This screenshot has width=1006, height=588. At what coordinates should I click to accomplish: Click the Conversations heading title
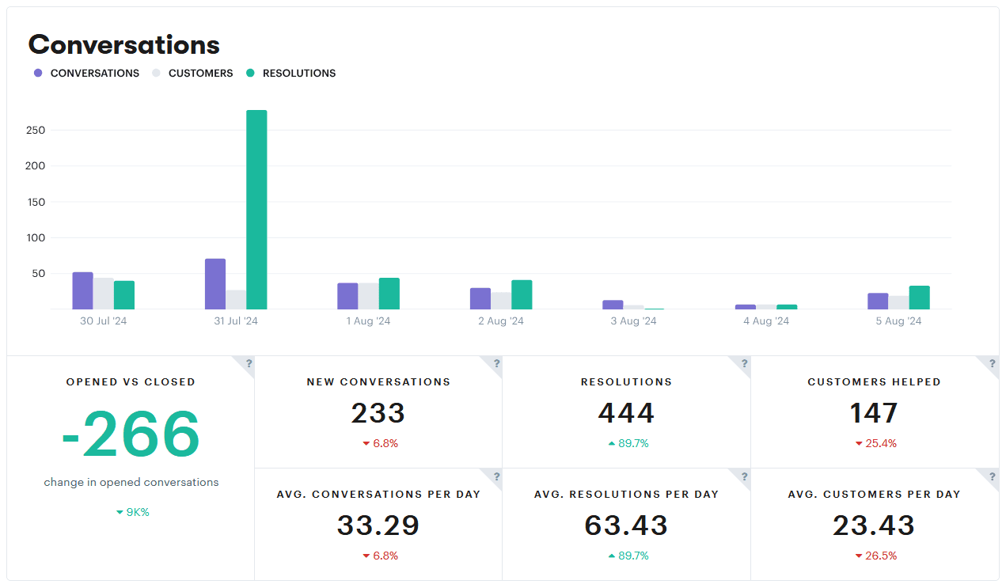pos(123,45)
